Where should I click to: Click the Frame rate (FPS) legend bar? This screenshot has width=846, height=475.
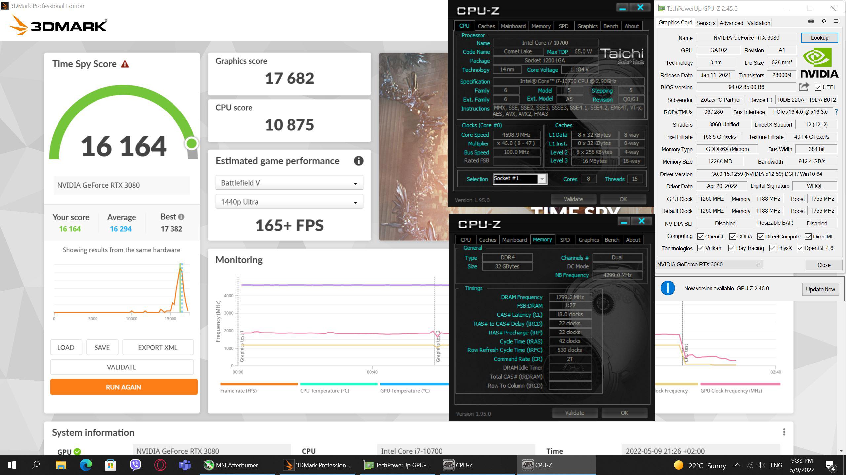(x=259, y=384)
